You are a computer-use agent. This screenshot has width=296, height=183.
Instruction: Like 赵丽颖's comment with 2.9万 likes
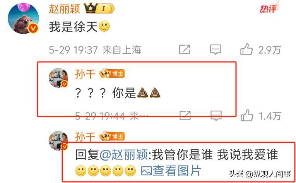click(x=260, y=50)
